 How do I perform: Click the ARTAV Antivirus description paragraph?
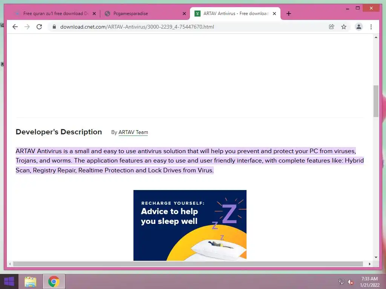(x=190, y=160)
